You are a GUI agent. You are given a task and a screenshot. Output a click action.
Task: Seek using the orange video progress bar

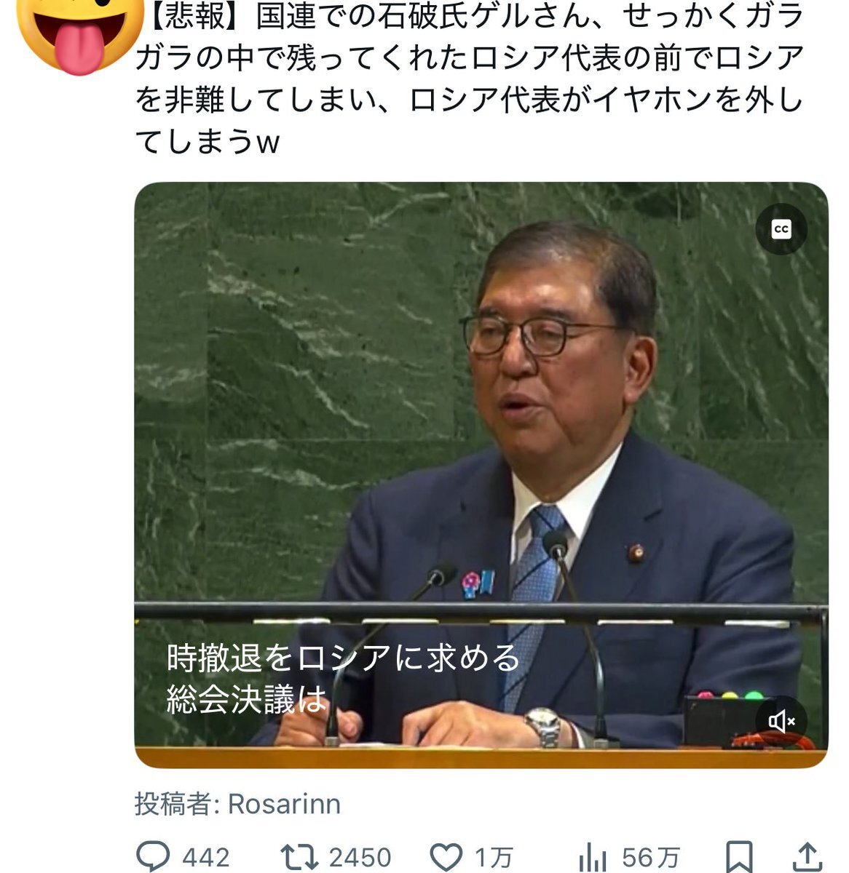481,758
